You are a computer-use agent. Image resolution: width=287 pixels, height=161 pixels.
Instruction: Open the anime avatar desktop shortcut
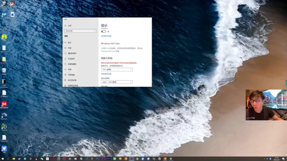pyautogui.click(x=13, y=4)
